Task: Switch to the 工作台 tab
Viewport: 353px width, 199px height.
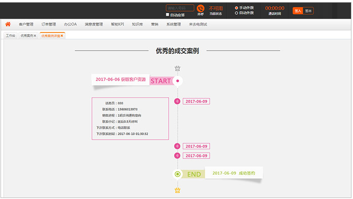Action: pyautogui.click(x=10, y=35)
